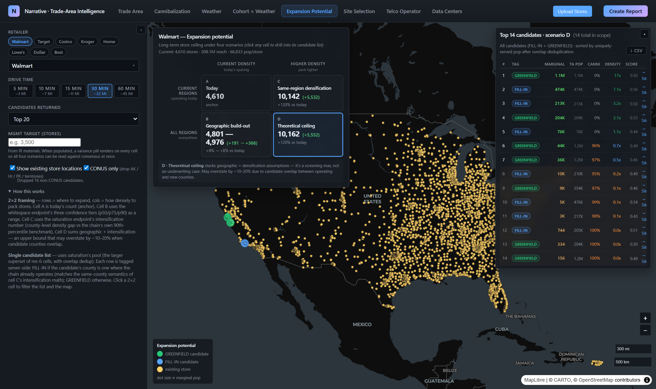The image size is (656, 389).
Task: Select the Dollar retailer chip
Action: click(40, 52)
